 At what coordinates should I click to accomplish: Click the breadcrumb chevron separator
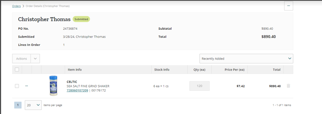point(23,6)
